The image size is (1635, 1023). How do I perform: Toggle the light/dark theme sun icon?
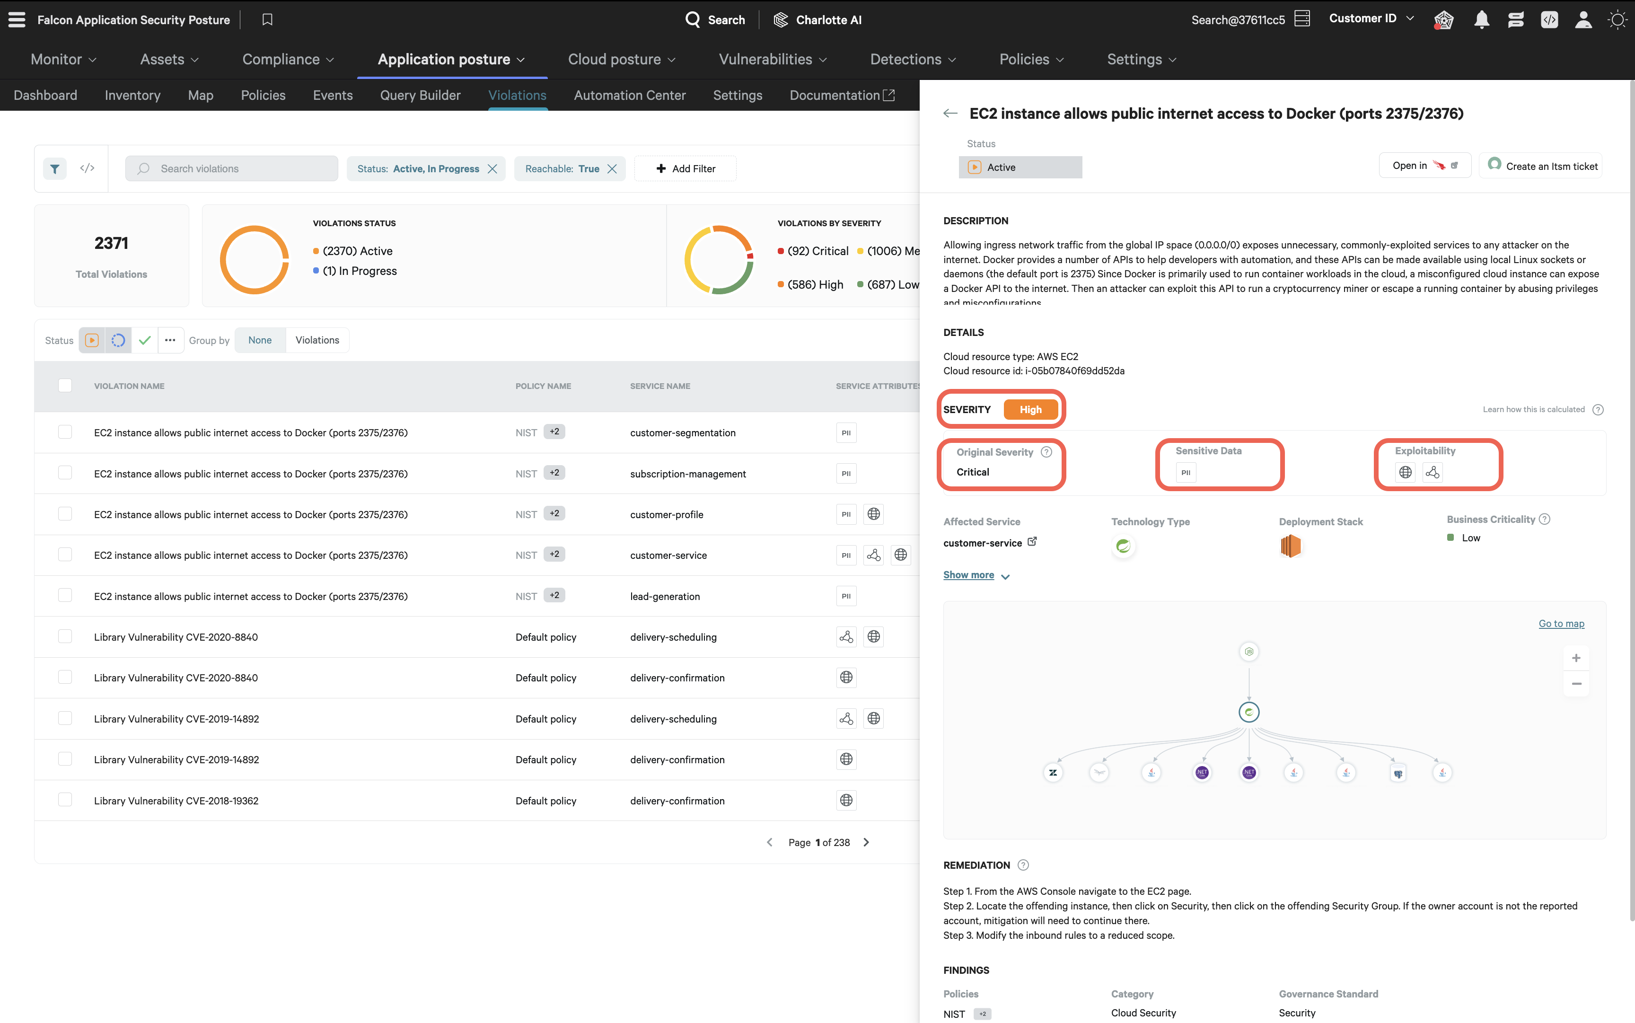point(1617,19)
